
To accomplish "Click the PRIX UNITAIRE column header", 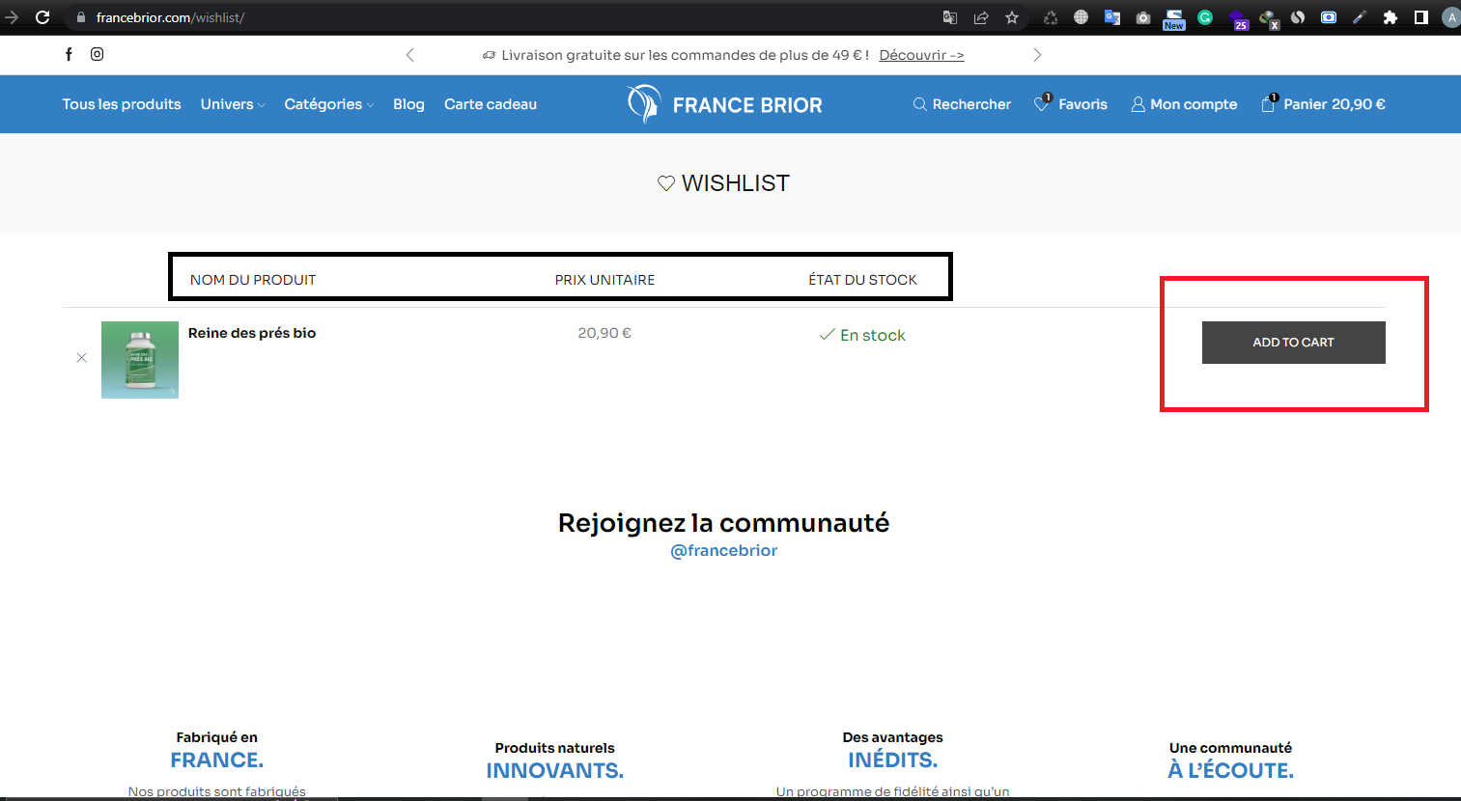I will [x=604, y=280].
